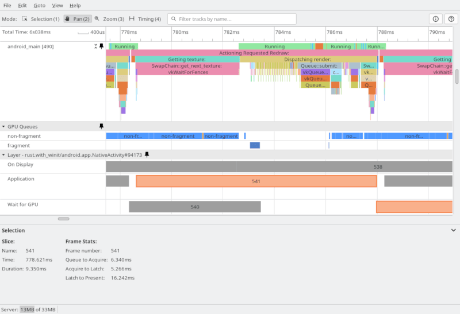Select the Getting texture slice
The image size is (460, 314).
(x=187, y=60)
